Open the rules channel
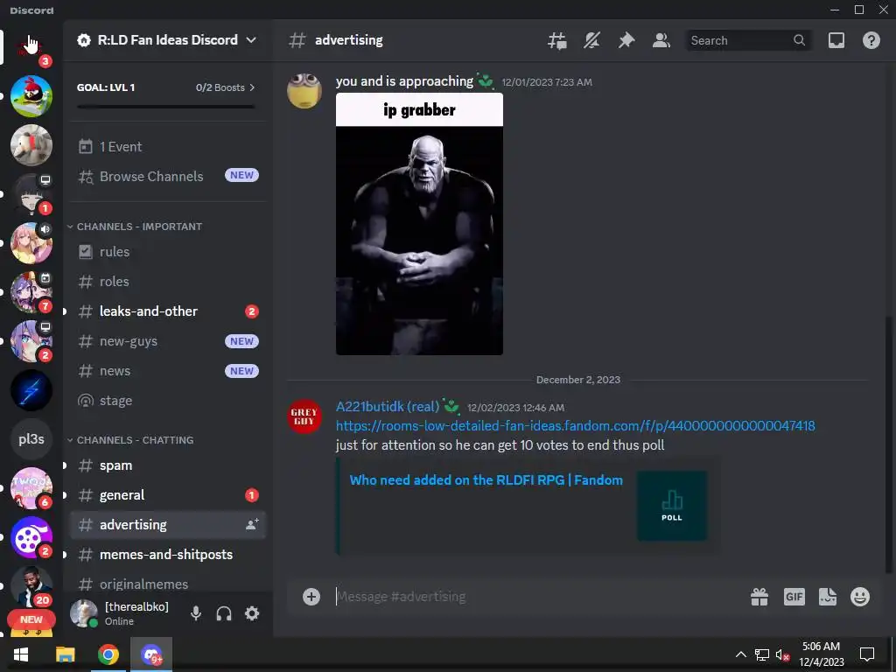Viewport: 896px width, 672px height. click(x=167, y=252)
